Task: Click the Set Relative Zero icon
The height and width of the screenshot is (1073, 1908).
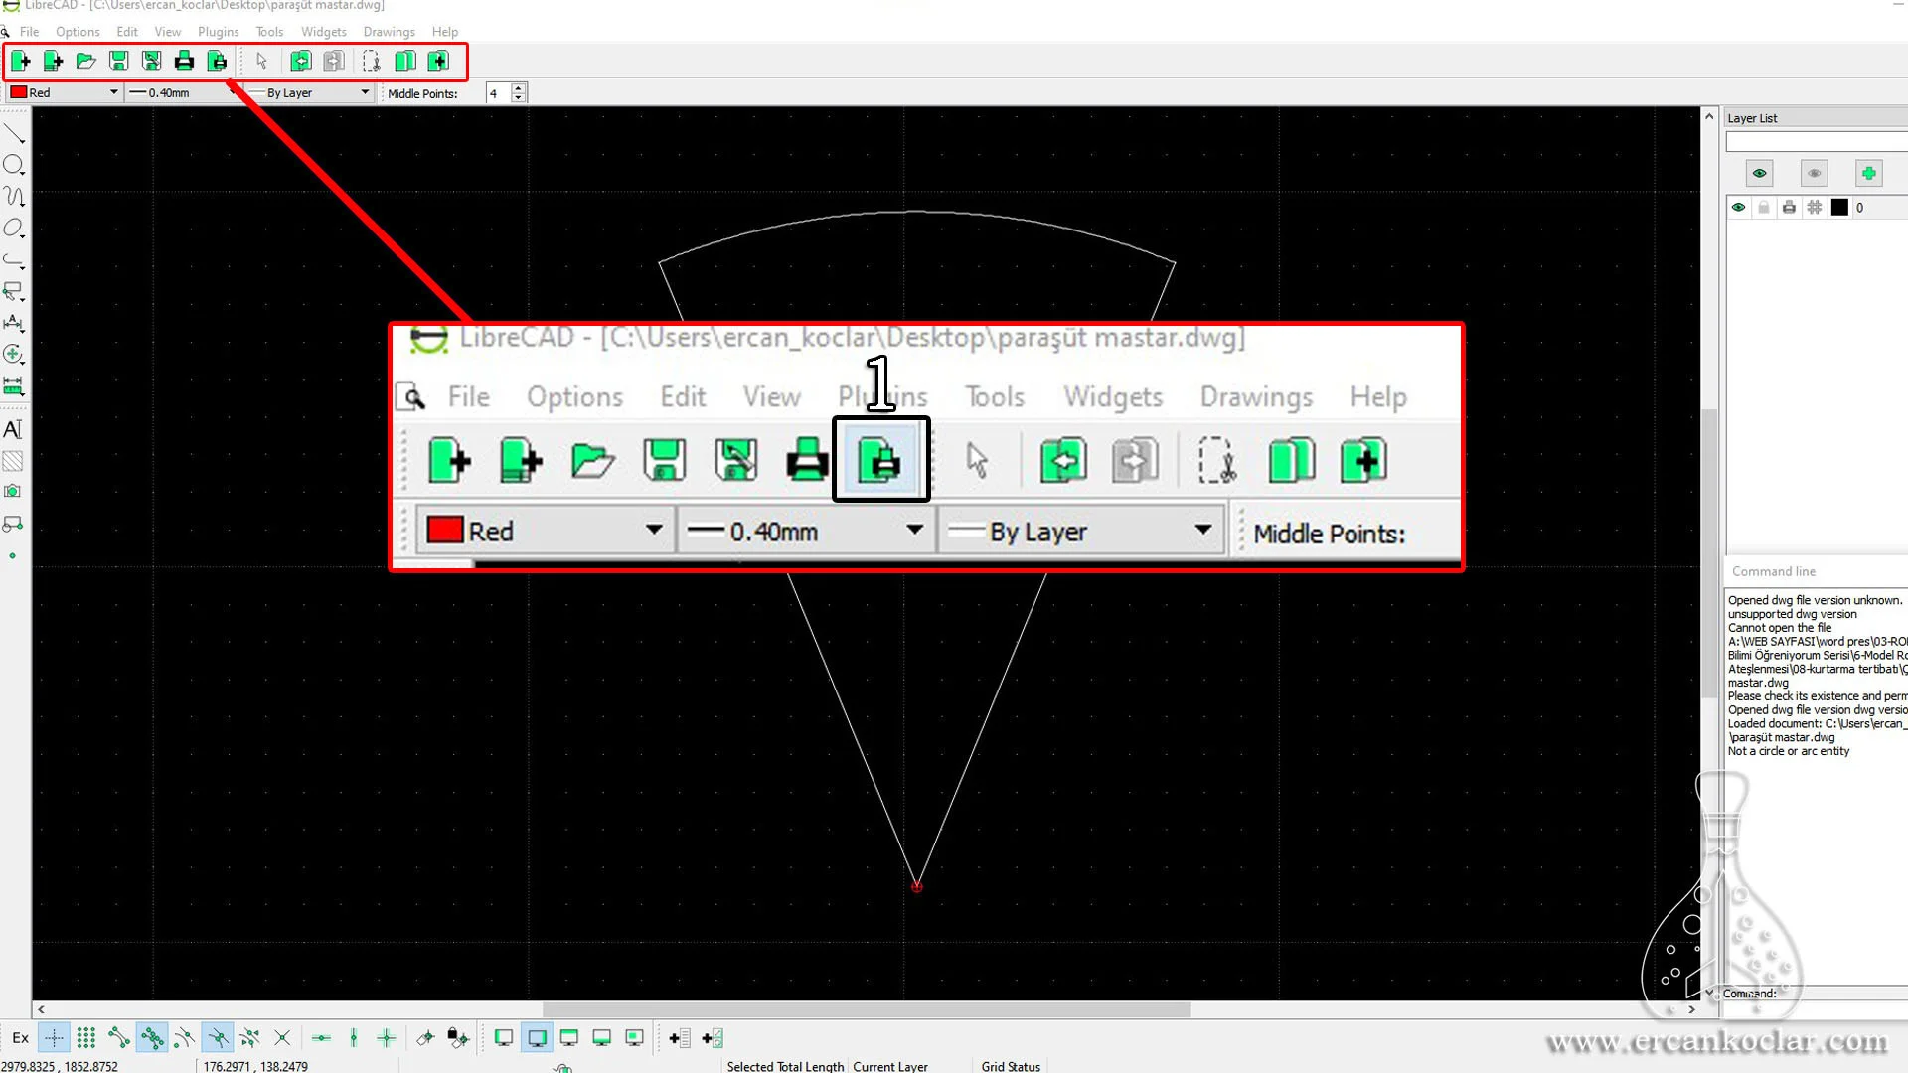Action: (425, 1038)
